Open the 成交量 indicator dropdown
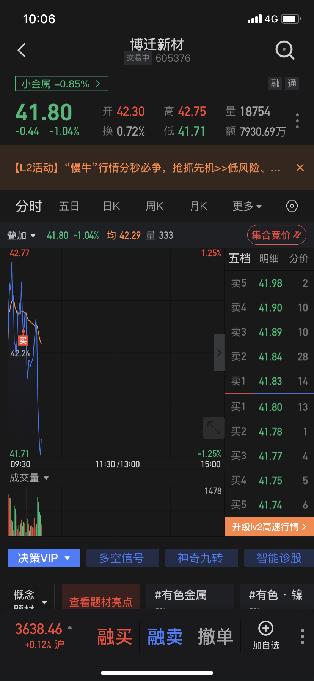The height and width of the screenshot is (681, 314). coord(30,478)
